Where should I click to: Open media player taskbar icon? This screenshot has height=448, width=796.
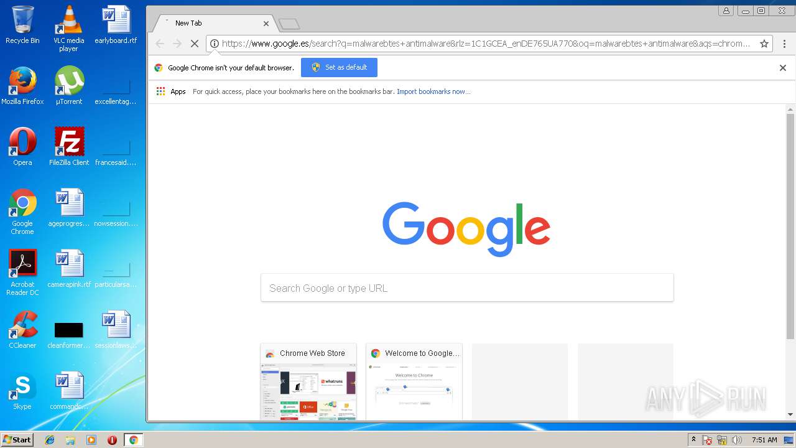point(91,440)
